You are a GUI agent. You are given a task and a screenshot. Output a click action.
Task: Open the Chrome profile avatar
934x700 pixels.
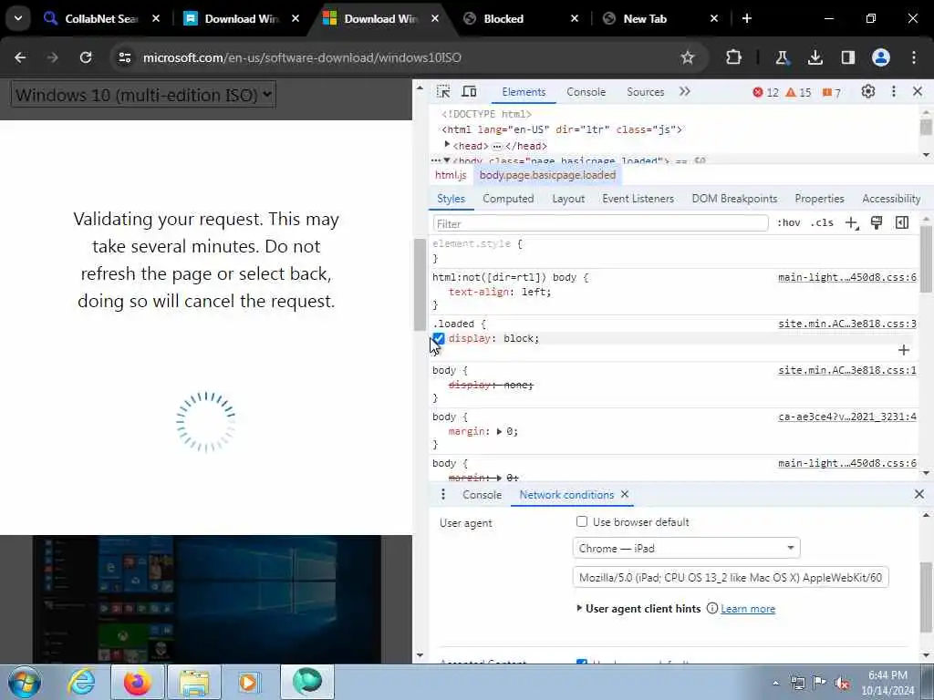(x=881, y=57)
